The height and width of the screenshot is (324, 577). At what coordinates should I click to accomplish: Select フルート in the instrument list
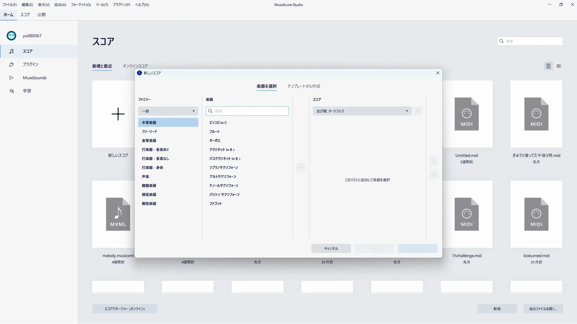215,132
